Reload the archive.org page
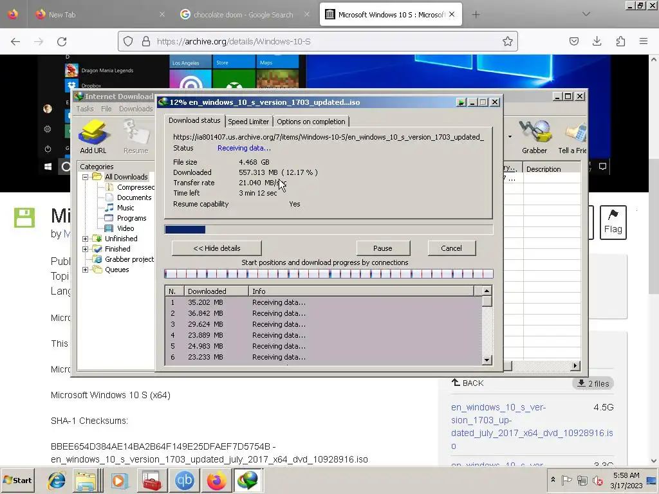This screenshot has height=494, width=659. pos(62,41)
